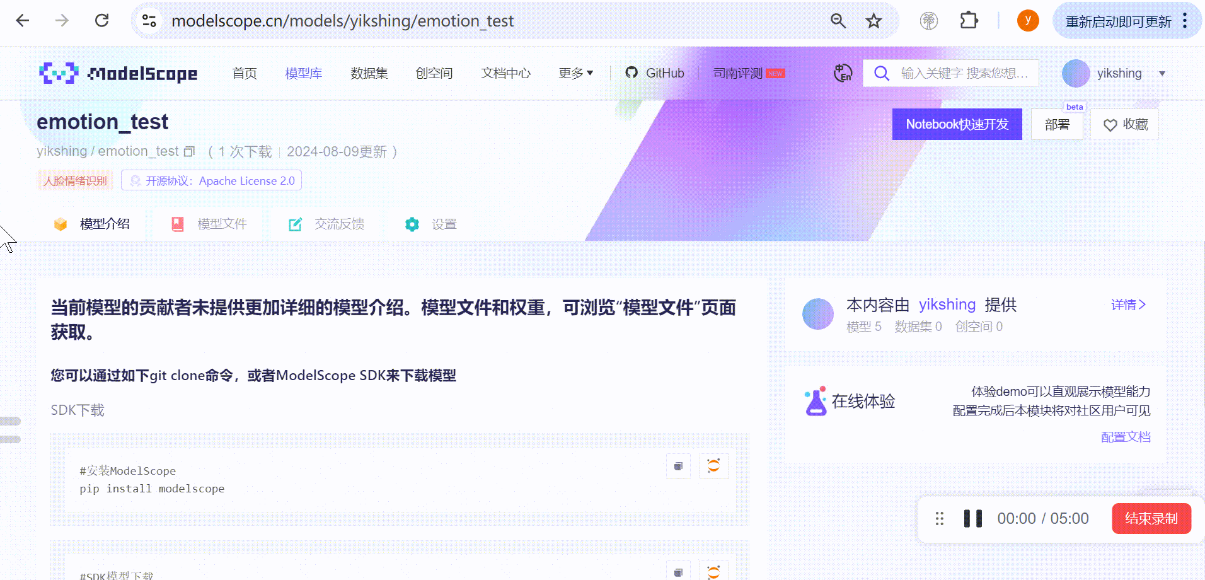This screenshot has width=1205, height=580.
Task: Open the GitHub link
Action: [x=655, y=73]
